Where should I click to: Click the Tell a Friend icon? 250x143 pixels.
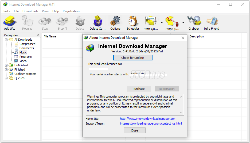(x=212, y=21)
